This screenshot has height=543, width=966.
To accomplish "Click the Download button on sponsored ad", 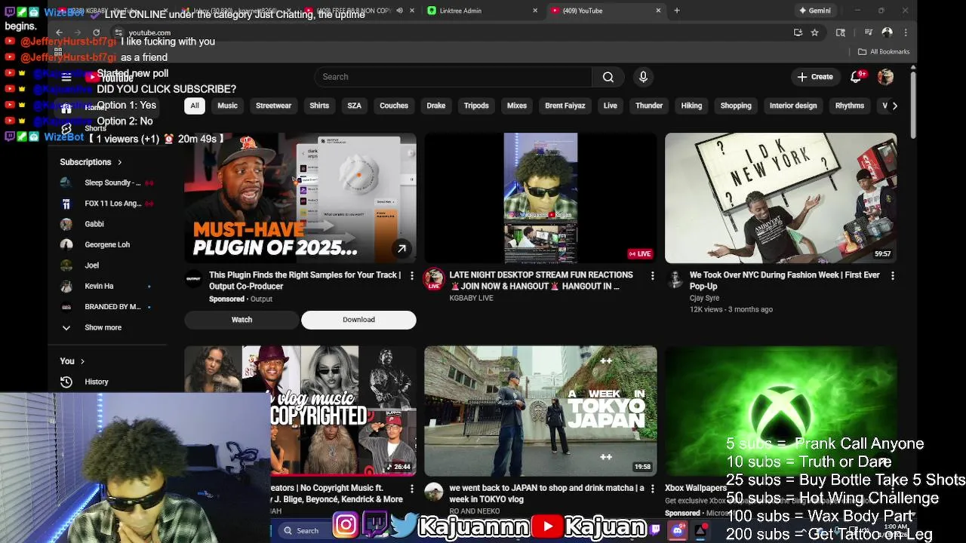I will click(x=358, y=320).
